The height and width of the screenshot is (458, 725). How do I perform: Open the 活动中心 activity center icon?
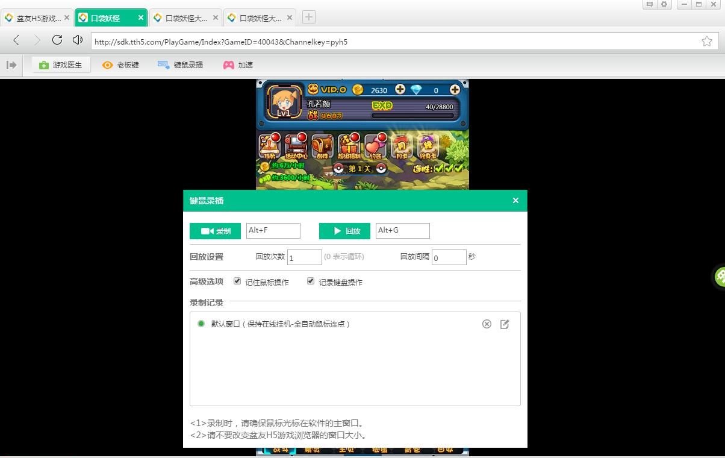coord(296,145)
